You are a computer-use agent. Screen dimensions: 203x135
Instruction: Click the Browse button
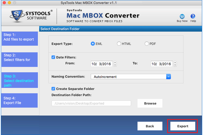[150, 103]
